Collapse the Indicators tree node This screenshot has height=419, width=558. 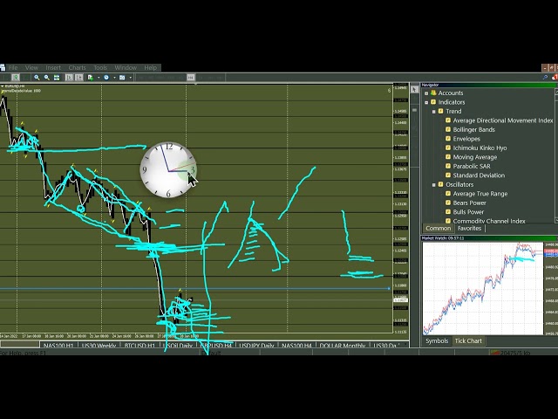pyautogui.click(x=426, y=102)
